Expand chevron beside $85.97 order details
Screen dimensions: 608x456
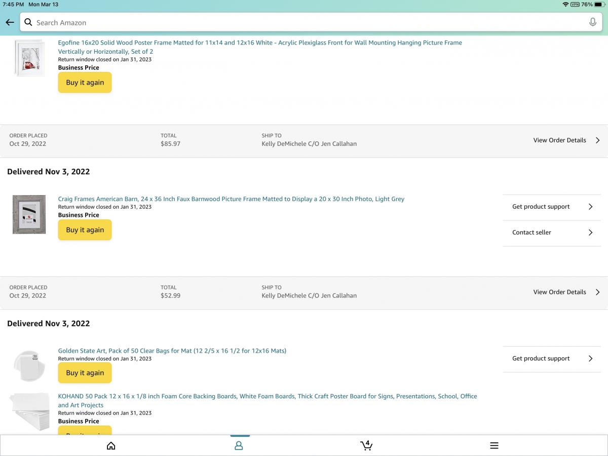(x=598, y=140)
